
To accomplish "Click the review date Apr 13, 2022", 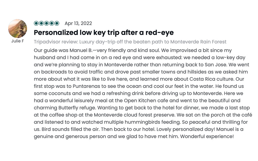I will coord(78,23).
